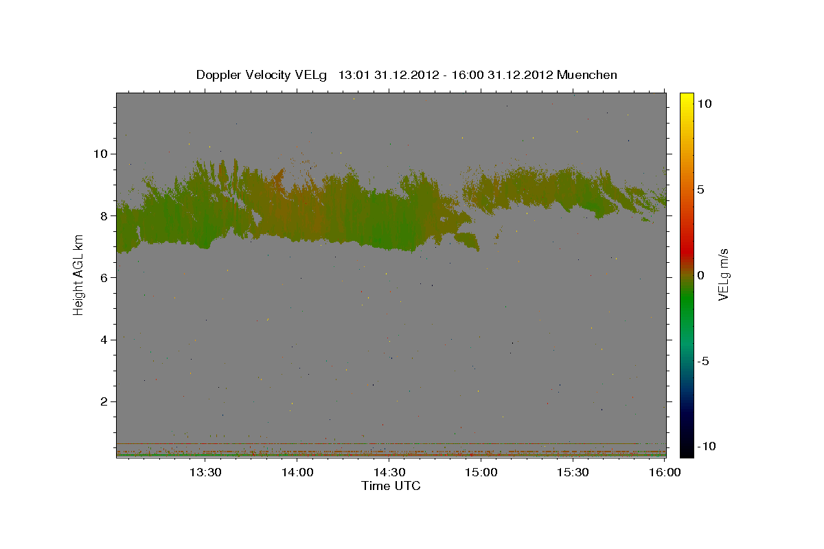The image size is (824, 549).
Task: Pick the yellow top of the colorbar
Action: pyautogui.click(x=686, y=96)
